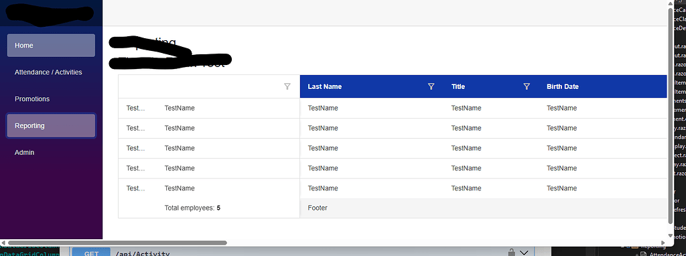Screen dimensions: 686x256
Task: Click the "Total employees: 5" footer text
Action: (192, 208)
